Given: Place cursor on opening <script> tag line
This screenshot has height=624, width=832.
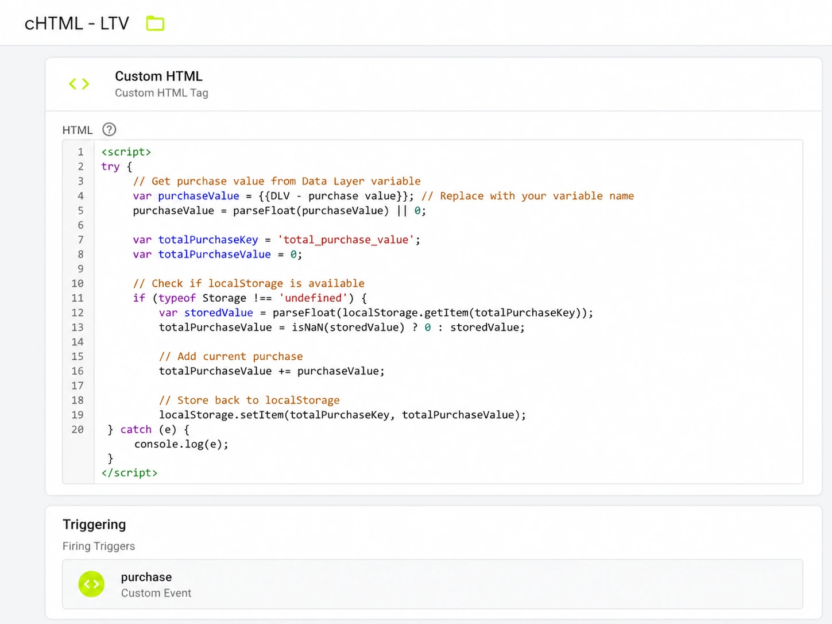Looking at the screenshot, I should pyautogui.click(x=126, y=152).
